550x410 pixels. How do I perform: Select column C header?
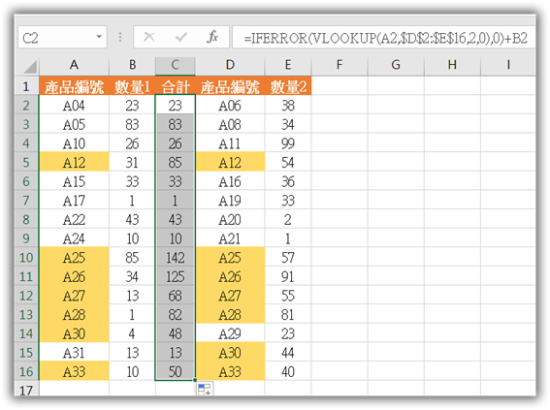pos(175,65)
